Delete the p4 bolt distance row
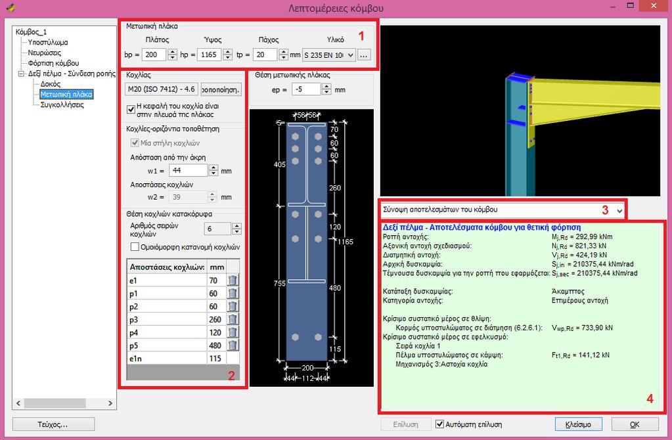This screenshot has height=440, width=672. tap(233, 332)
